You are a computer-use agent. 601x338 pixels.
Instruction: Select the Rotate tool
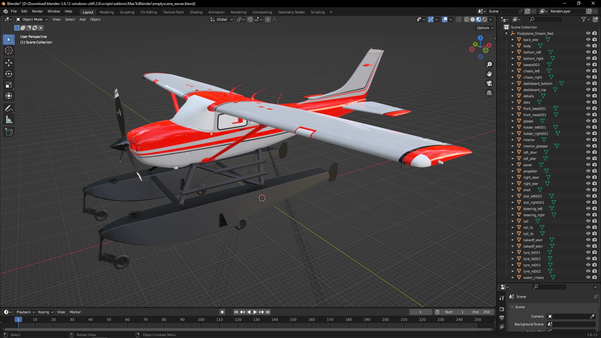pos(9,74)
